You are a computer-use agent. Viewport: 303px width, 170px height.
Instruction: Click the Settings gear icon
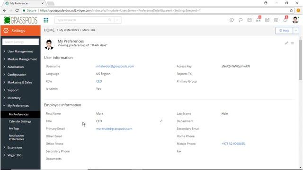coord(6,30)
